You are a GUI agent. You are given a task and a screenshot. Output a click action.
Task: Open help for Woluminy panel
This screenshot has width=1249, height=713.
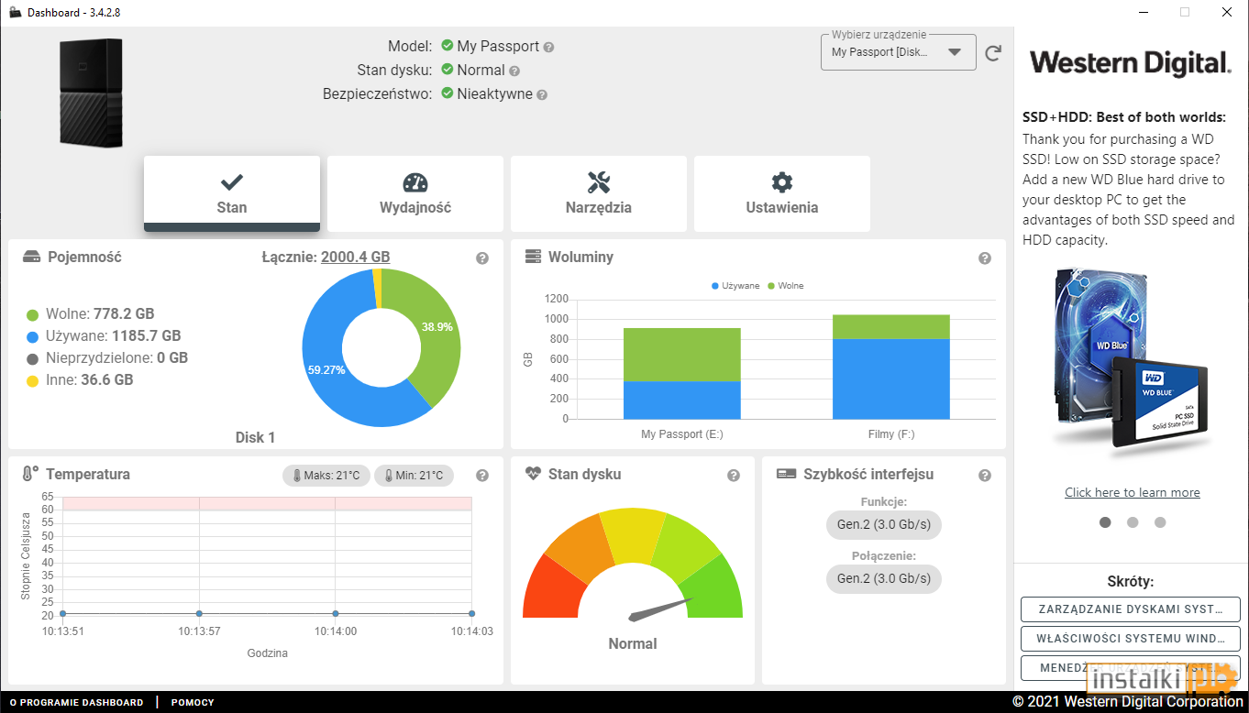(x=985, y=258)
